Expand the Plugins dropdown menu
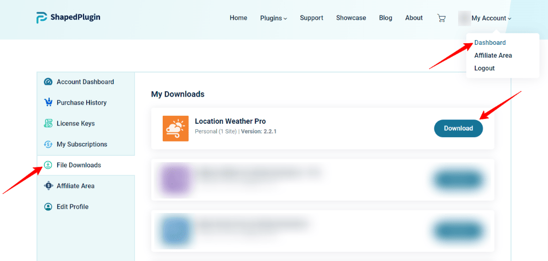Image resolution: width=548 pixels, height=261 pixels. coord(273,18)
